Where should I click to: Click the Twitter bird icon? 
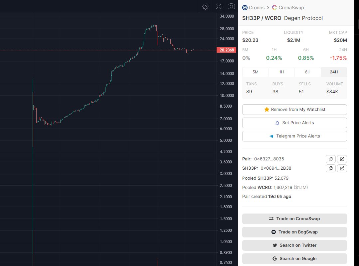pos(275,245)
